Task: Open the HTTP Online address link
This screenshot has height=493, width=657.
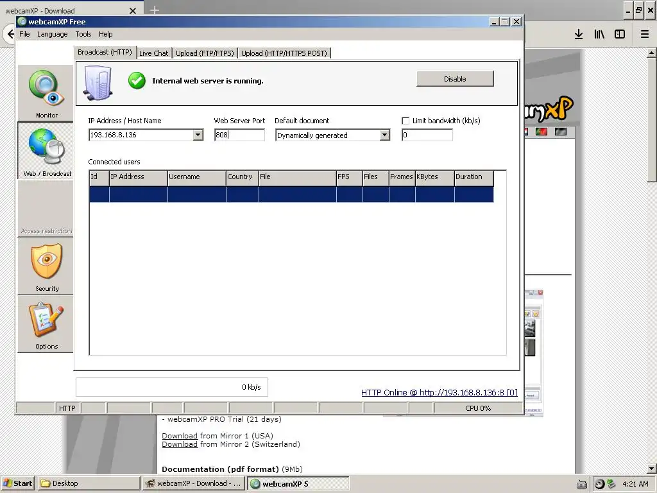Action: 439,392
